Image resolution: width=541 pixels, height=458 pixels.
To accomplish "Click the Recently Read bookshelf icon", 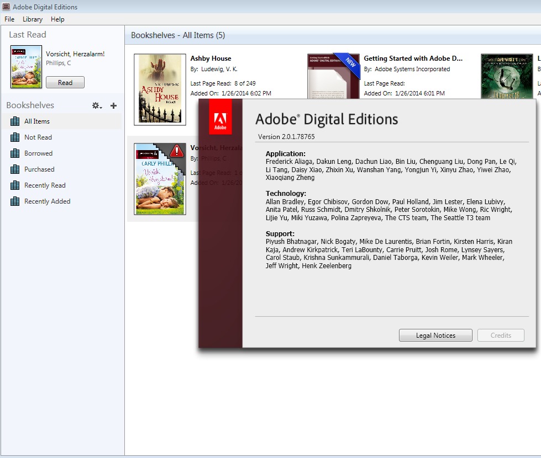I will pos(15,185).
